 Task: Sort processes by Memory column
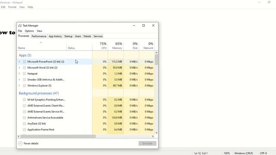coord(116,46)
